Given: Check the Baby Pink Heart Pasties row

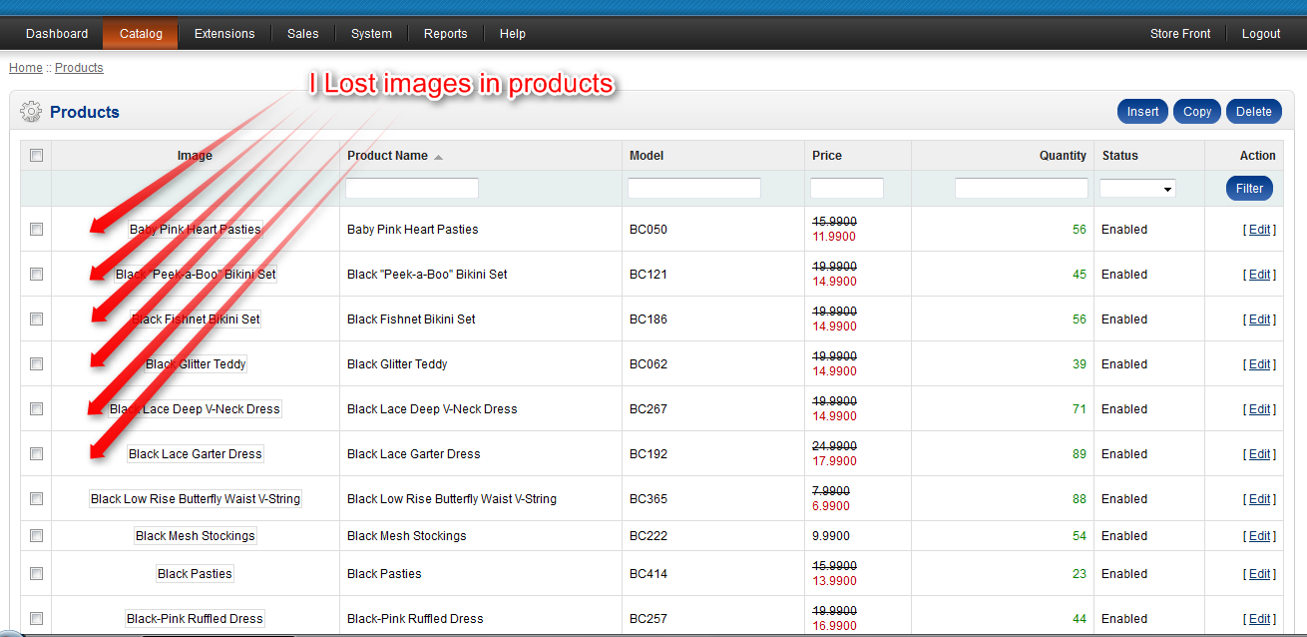Looking at the screenshot, I should coord(36,229).
